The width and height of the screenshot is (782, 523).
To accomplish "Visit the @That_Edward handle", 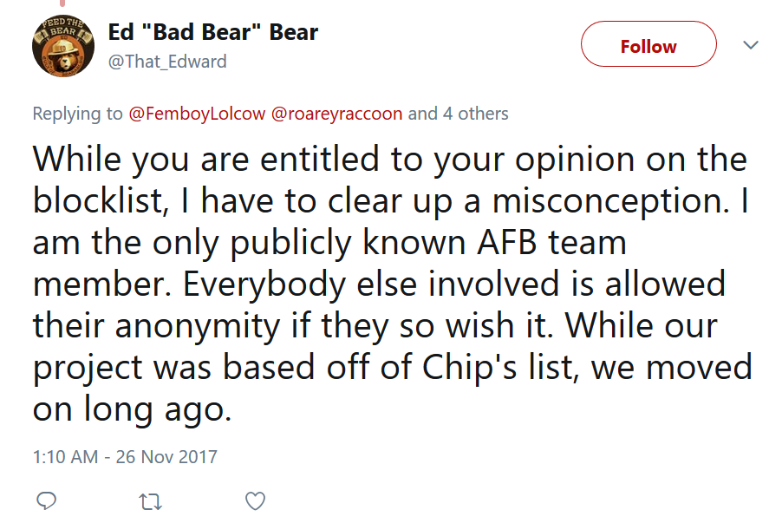I will point(167,62).
